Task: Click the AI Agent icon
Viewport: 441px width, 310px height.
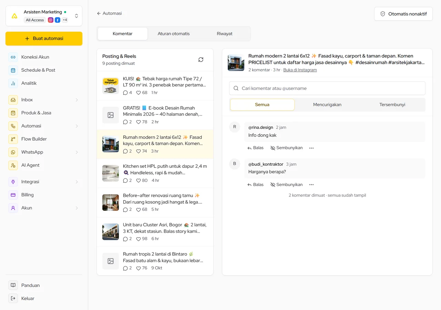Action: (13, 165)
